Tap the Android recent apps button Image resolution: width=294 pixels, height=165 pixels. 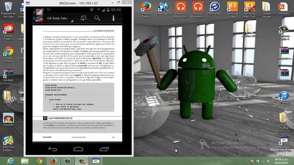104,149
